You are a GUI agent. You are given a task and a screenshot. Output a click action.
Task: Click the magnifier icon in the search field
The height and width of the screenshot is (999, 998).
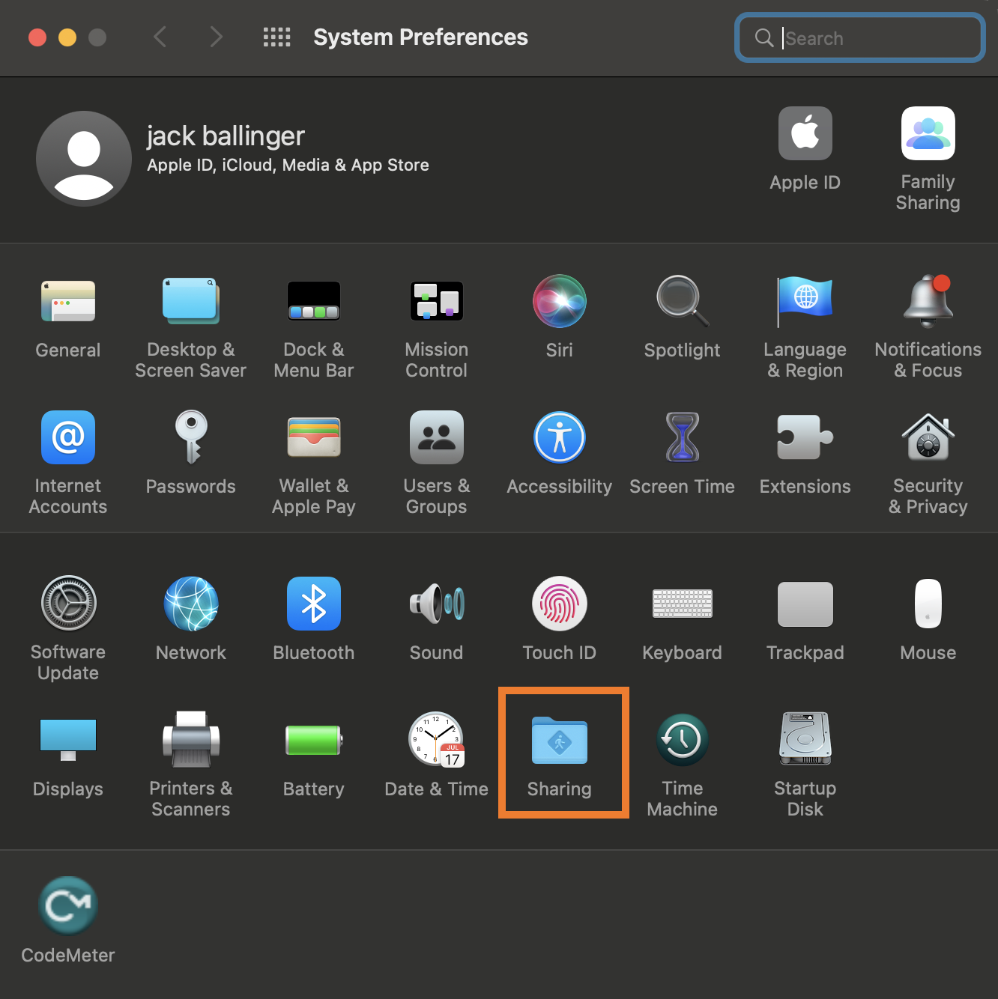click(x=763, y=37)
